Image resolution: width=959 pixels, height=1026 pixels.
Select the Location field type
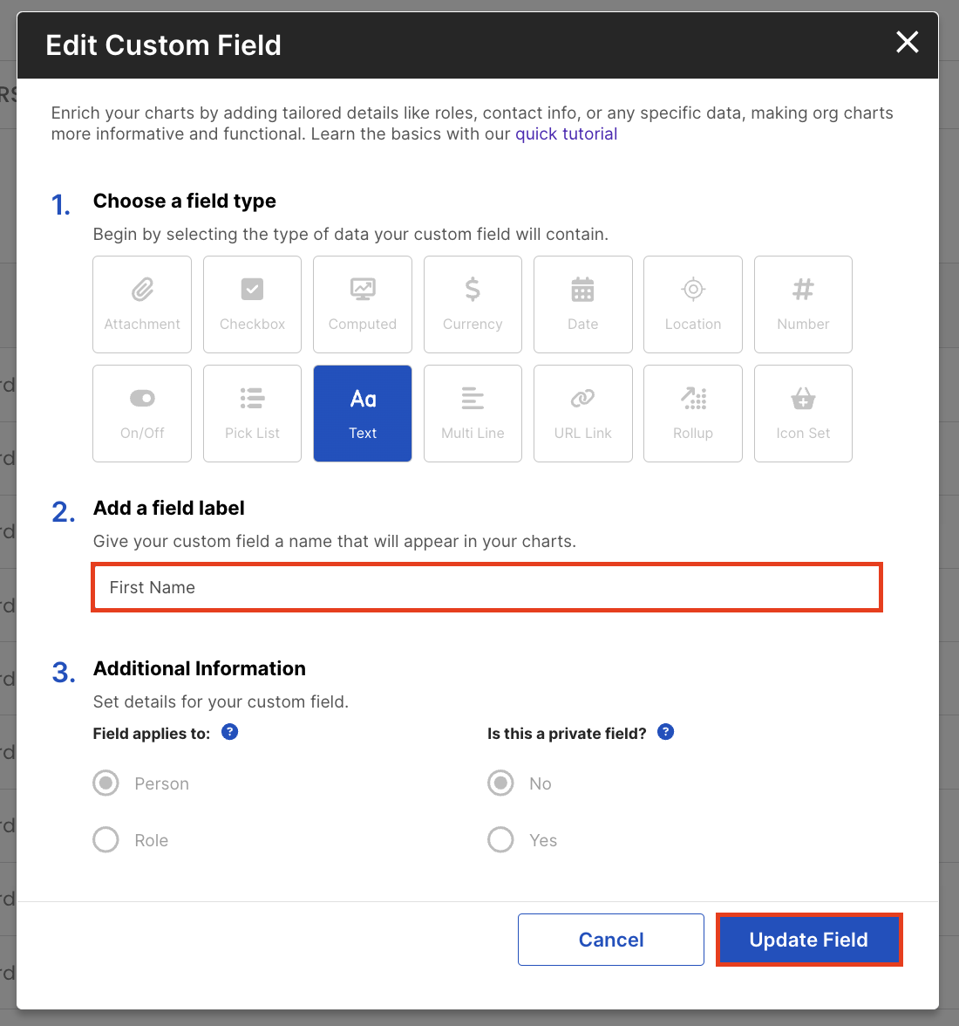pos(693,304)
